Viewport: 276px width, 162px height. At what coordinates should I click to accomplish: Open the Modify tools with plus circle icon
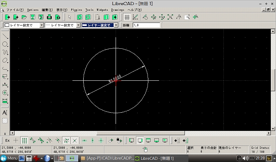pyautogui.click(x=5, y=93)
